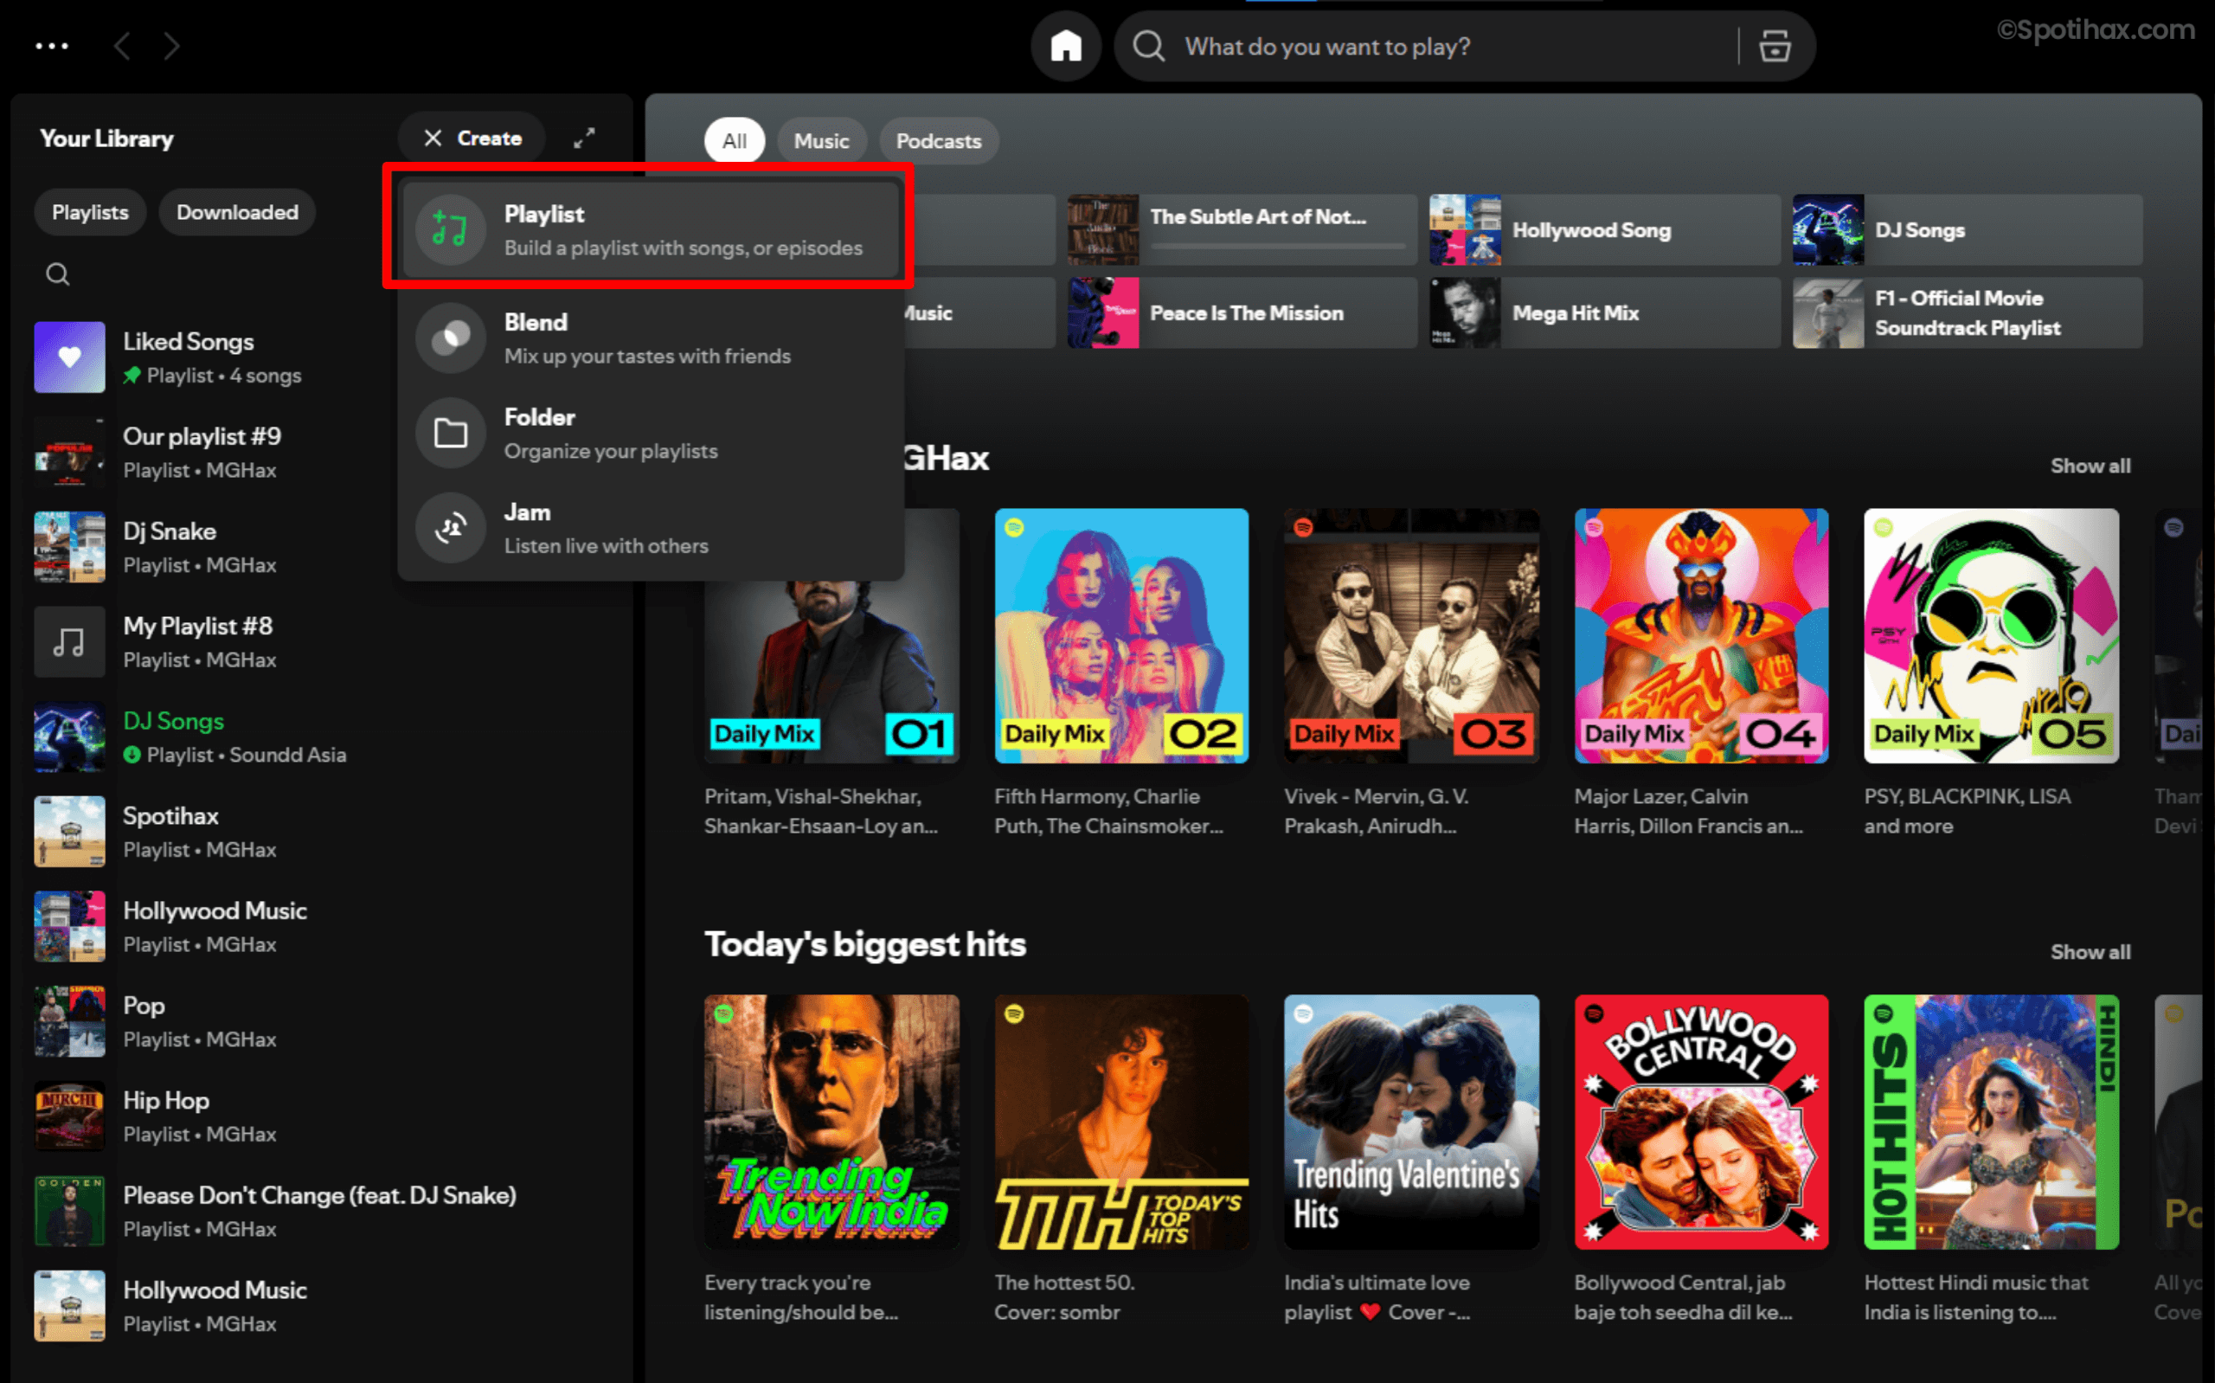Image resolution: width=2215 pixels, height=1383 pixels.
Task: Open the three-dots app menu
Action: (51, 46)
